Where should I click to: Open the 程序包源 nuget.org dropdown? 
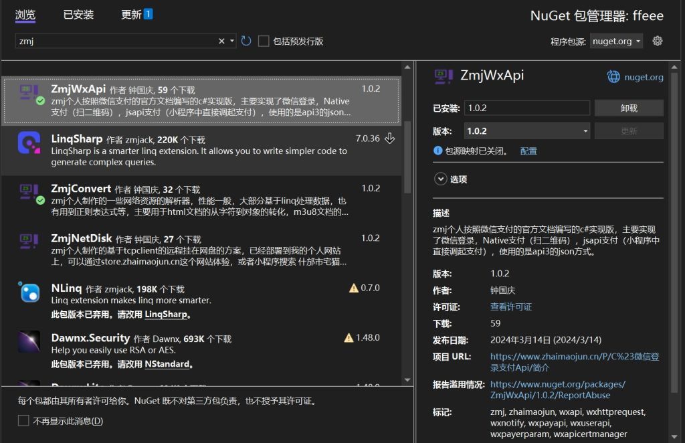tap(615, 41)
